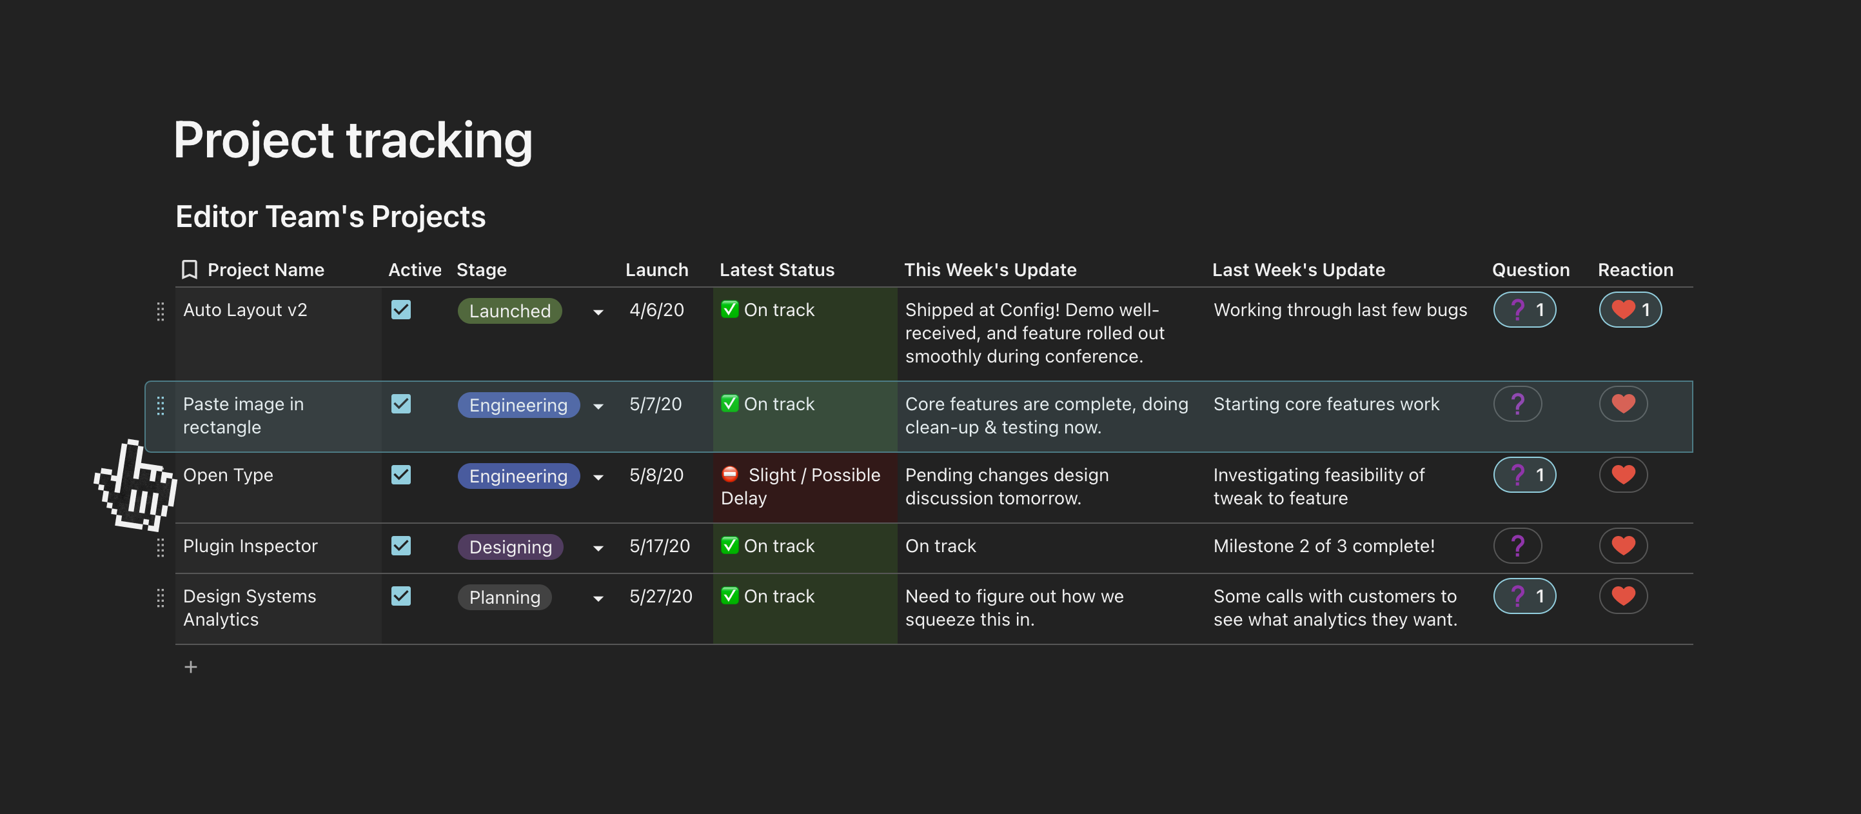Open Stage dropdown arrow for Launched row
The width and height of the screenshot is (1861, 814).
pyautogui.click(x=598, y=312)
